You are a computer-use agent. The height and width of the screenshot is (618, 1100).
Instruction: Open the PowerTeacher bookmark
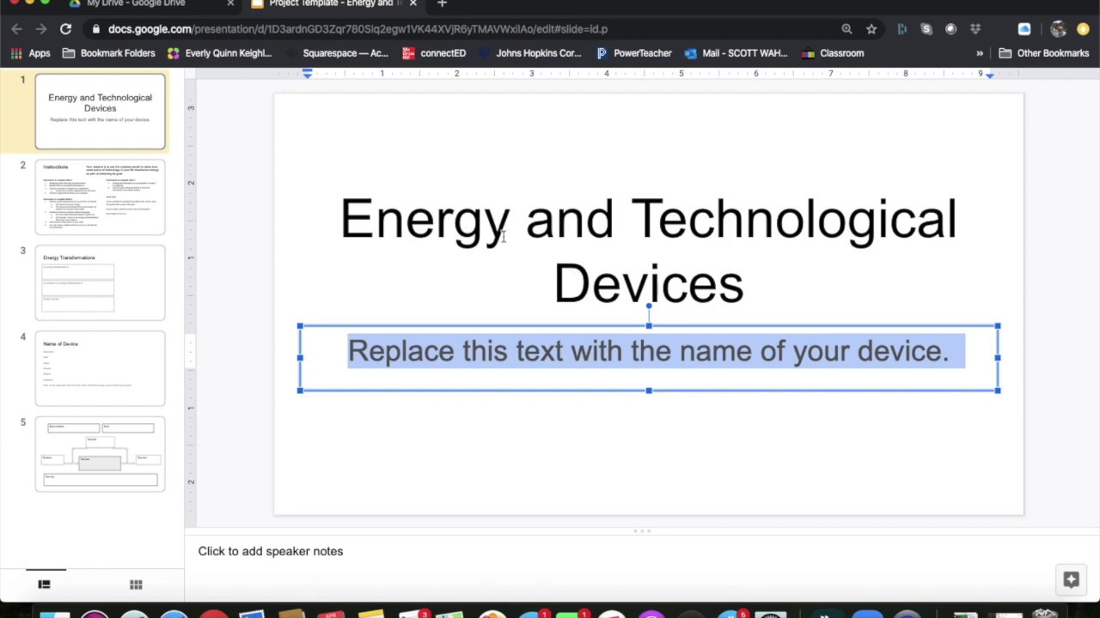[x=633, y=53]
